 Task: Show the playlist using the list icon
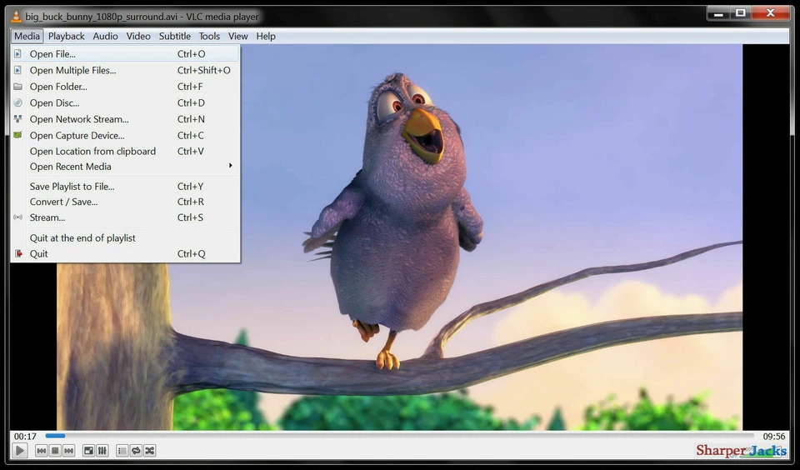[122, 451]
